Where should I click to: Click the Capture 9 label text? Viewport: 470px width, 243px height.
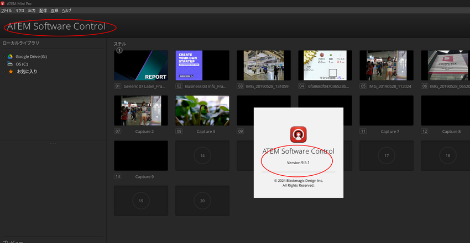click(x=144, y=177)
